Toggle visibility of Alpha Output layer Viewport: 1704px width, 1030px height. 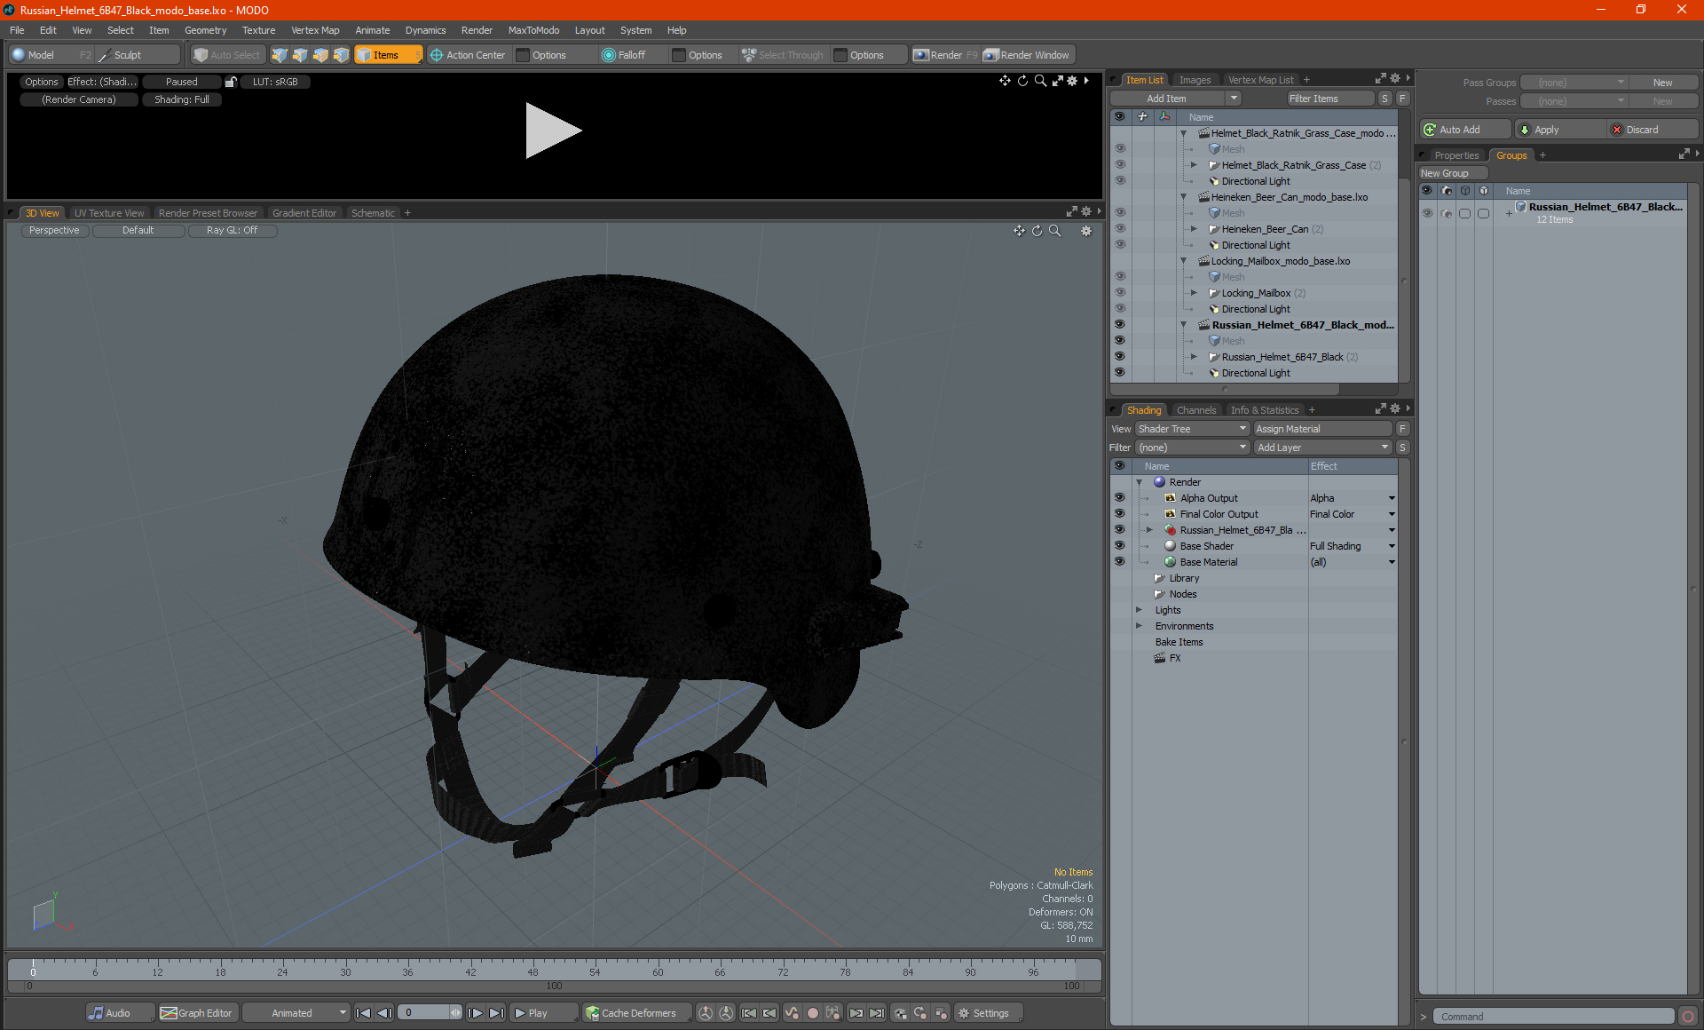[x=1120, y=498]
